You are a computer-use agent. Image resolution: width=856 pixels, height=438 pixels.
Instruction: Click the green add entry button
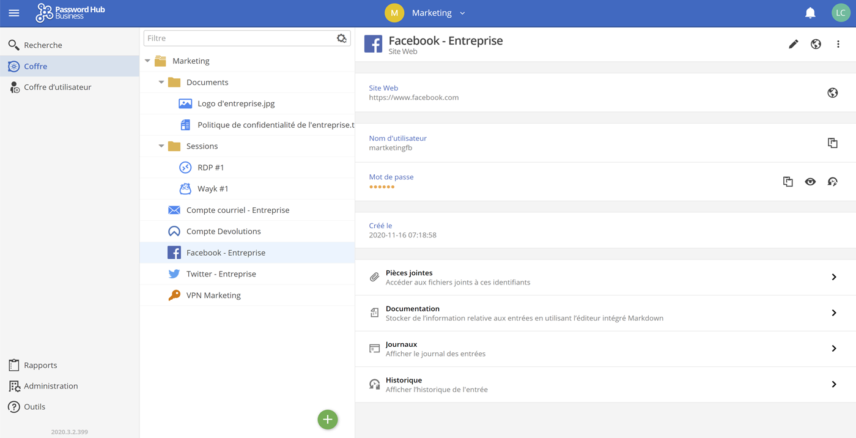tap(328, 420)
